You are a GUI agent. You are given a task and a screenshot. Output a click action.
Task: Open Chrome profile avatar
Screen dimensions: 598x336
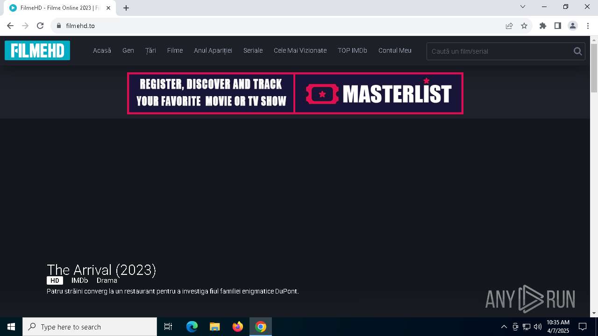[x=573, y=26]
